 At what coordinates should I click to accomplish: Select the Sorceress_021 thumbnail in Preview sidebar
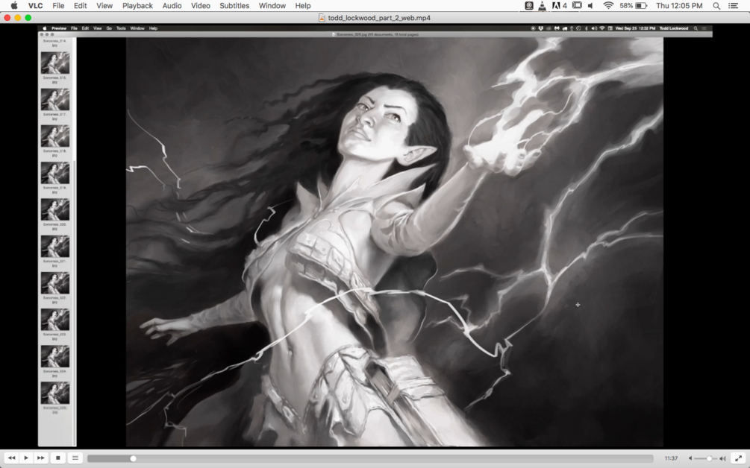pyautogui.click(x=55, y=247)
